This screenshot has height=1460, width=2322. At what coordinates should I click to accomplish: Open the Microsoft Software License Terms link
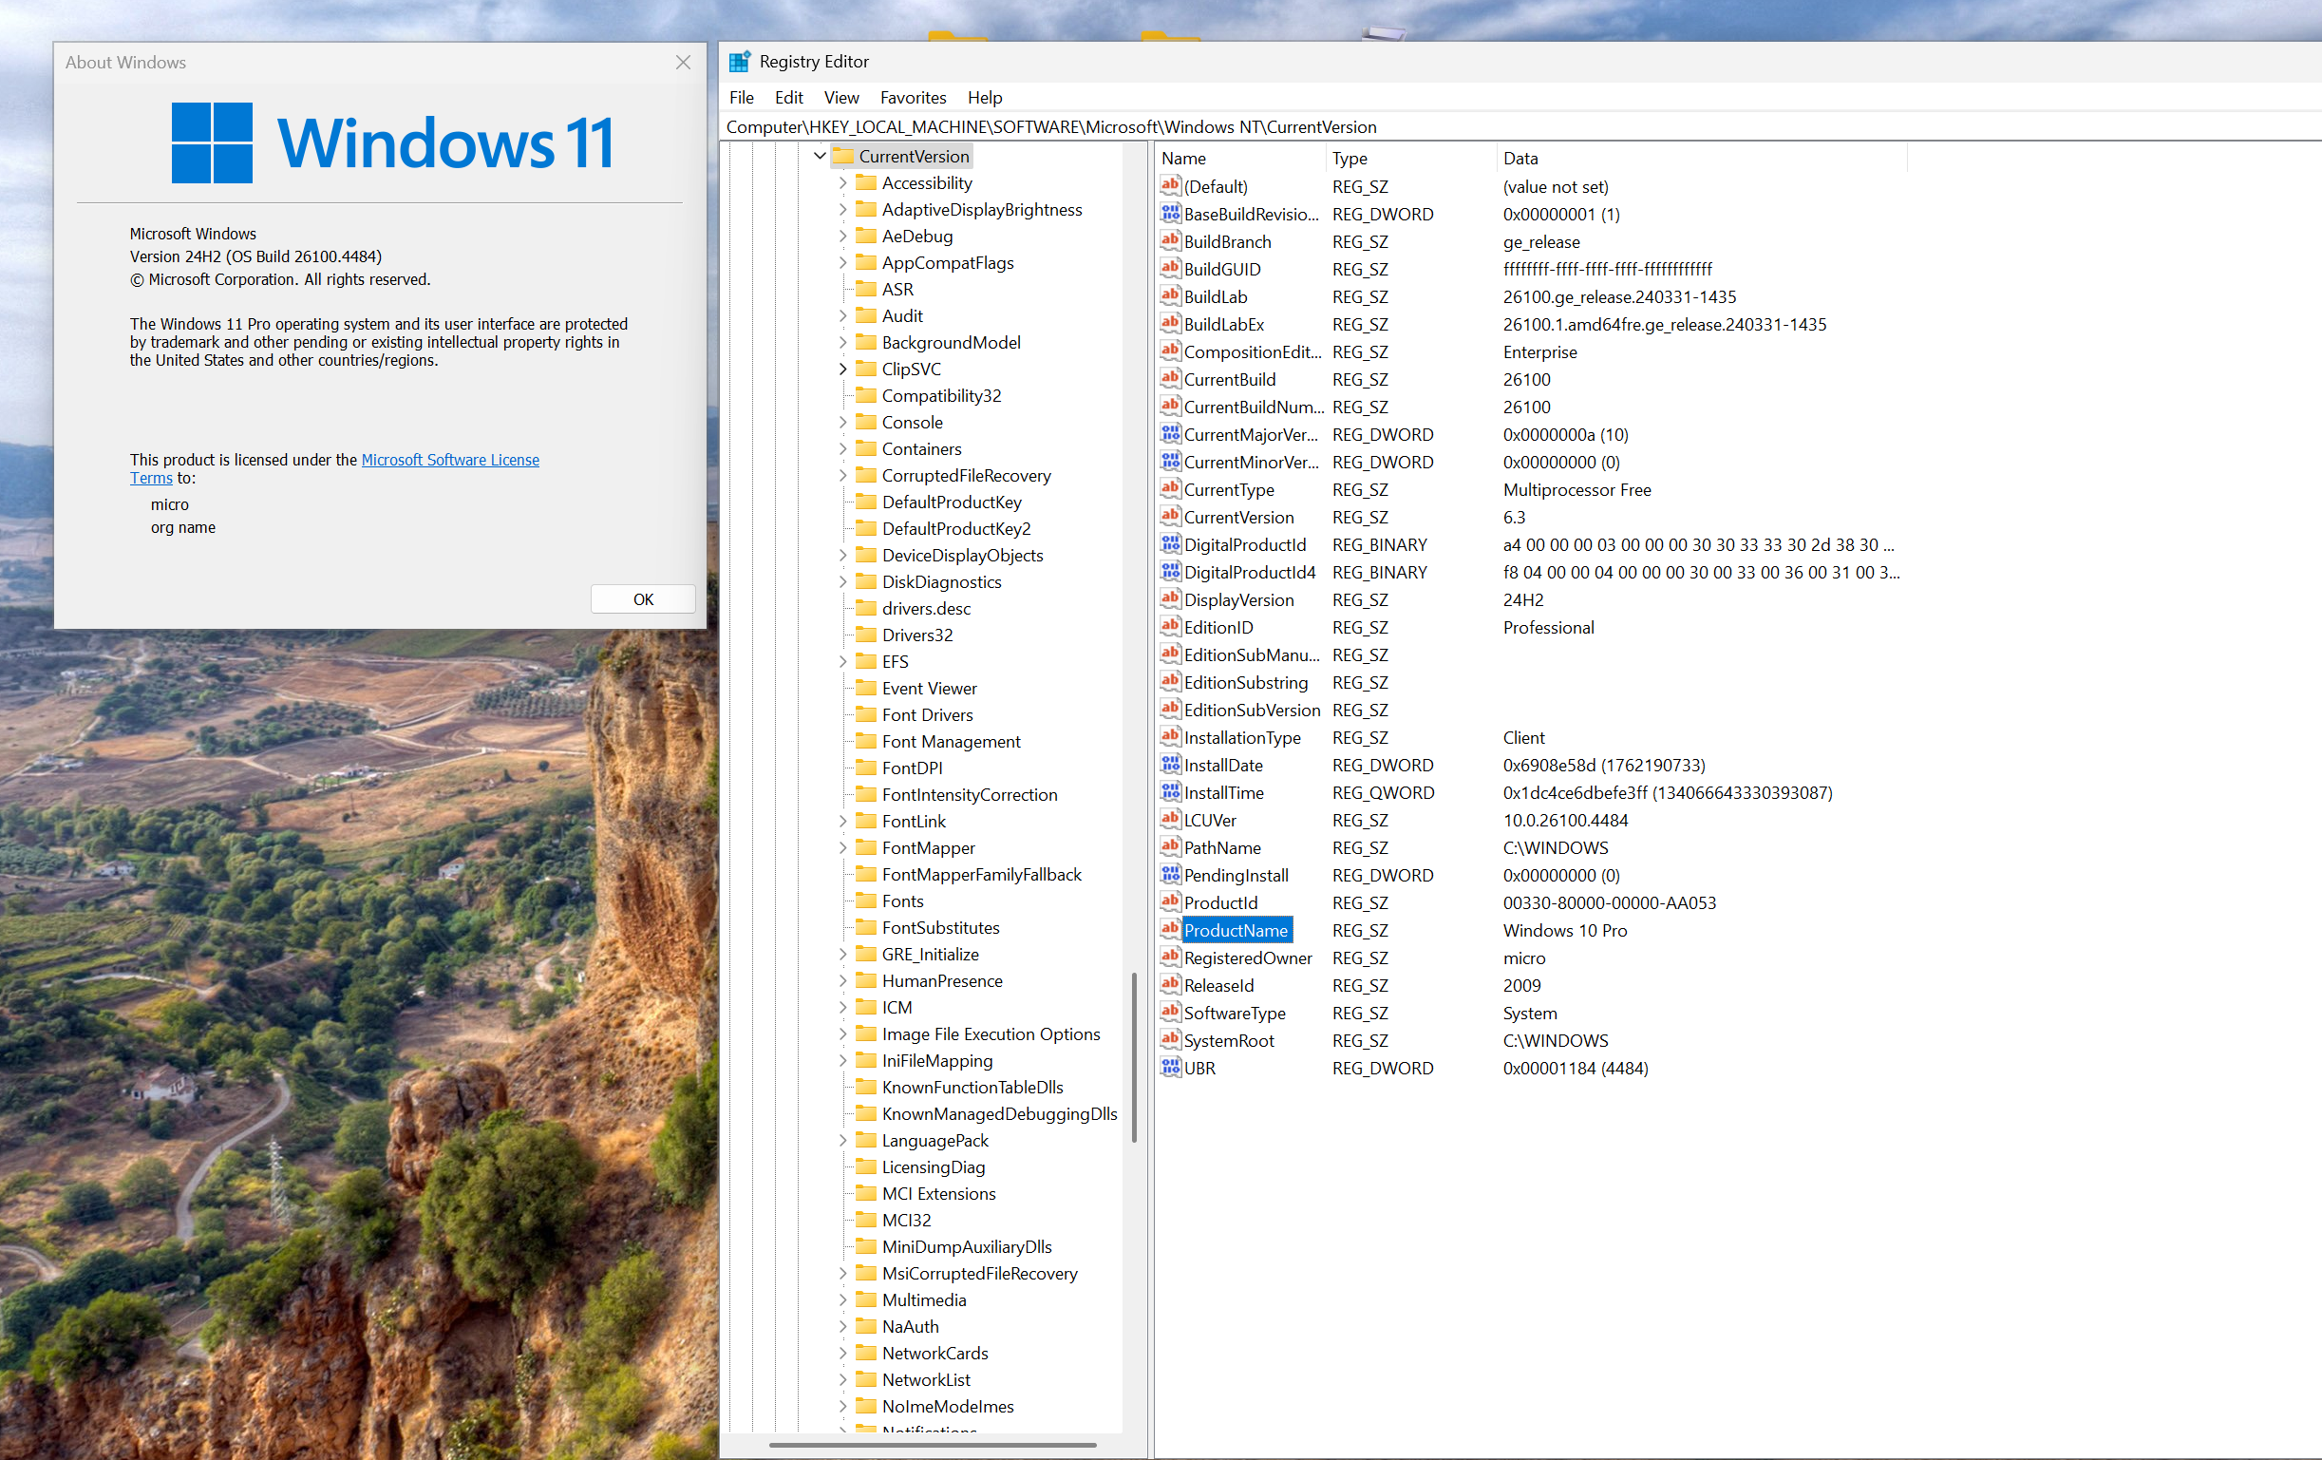pyautogui.click(x=449, y=460)
